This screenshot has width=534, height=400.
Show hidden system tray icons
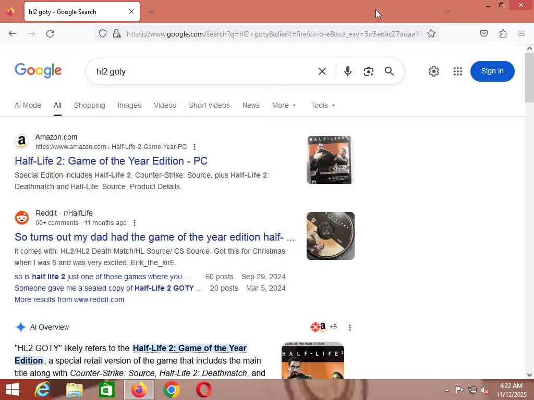[447, 390]
